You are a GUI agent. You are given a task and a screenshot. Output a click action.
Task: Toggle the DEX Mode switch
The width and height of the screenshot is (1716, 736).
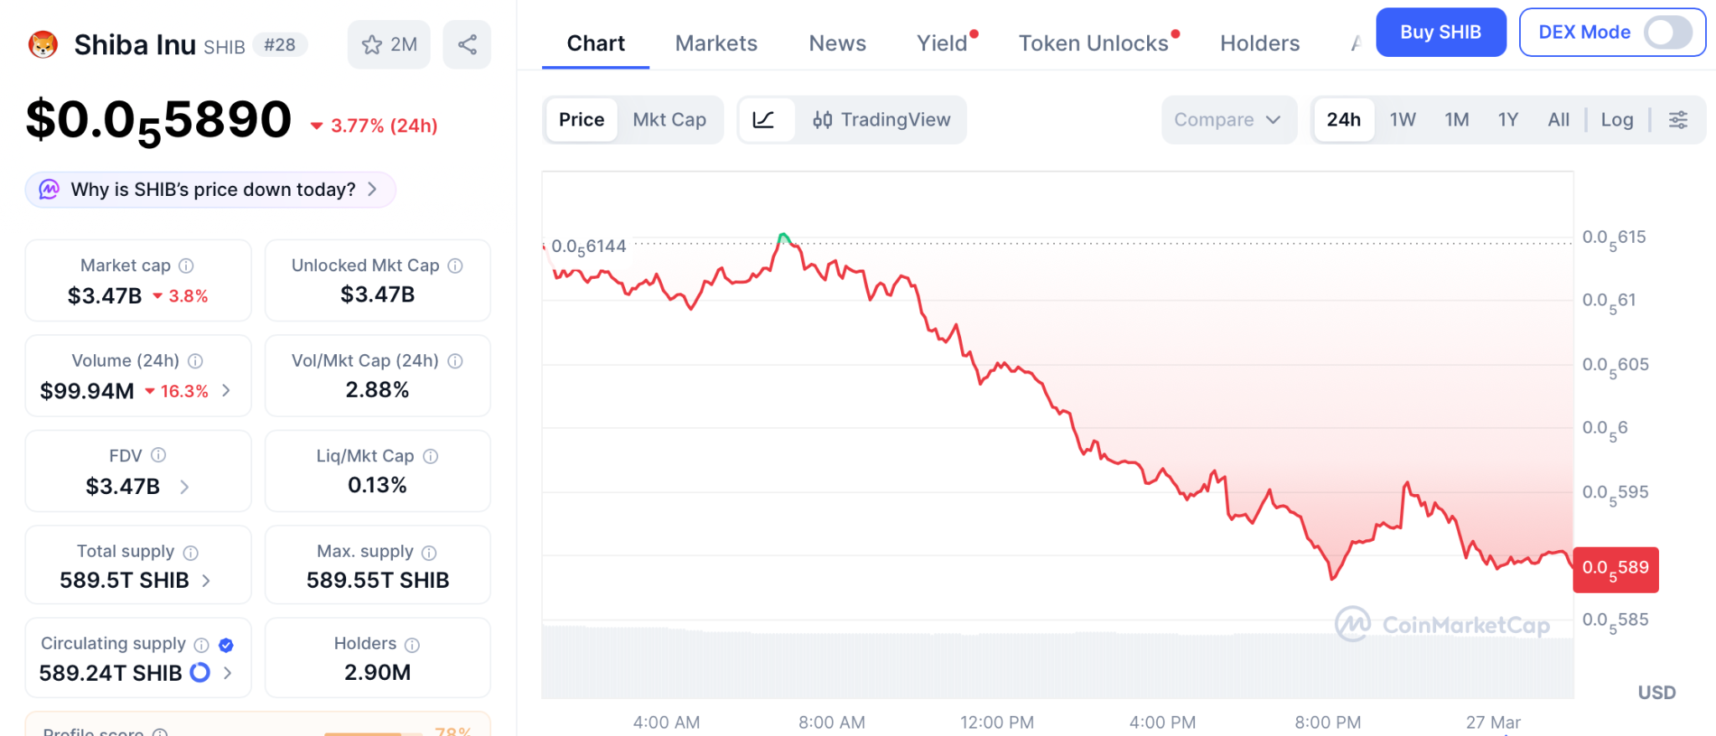coord(1667,33)
